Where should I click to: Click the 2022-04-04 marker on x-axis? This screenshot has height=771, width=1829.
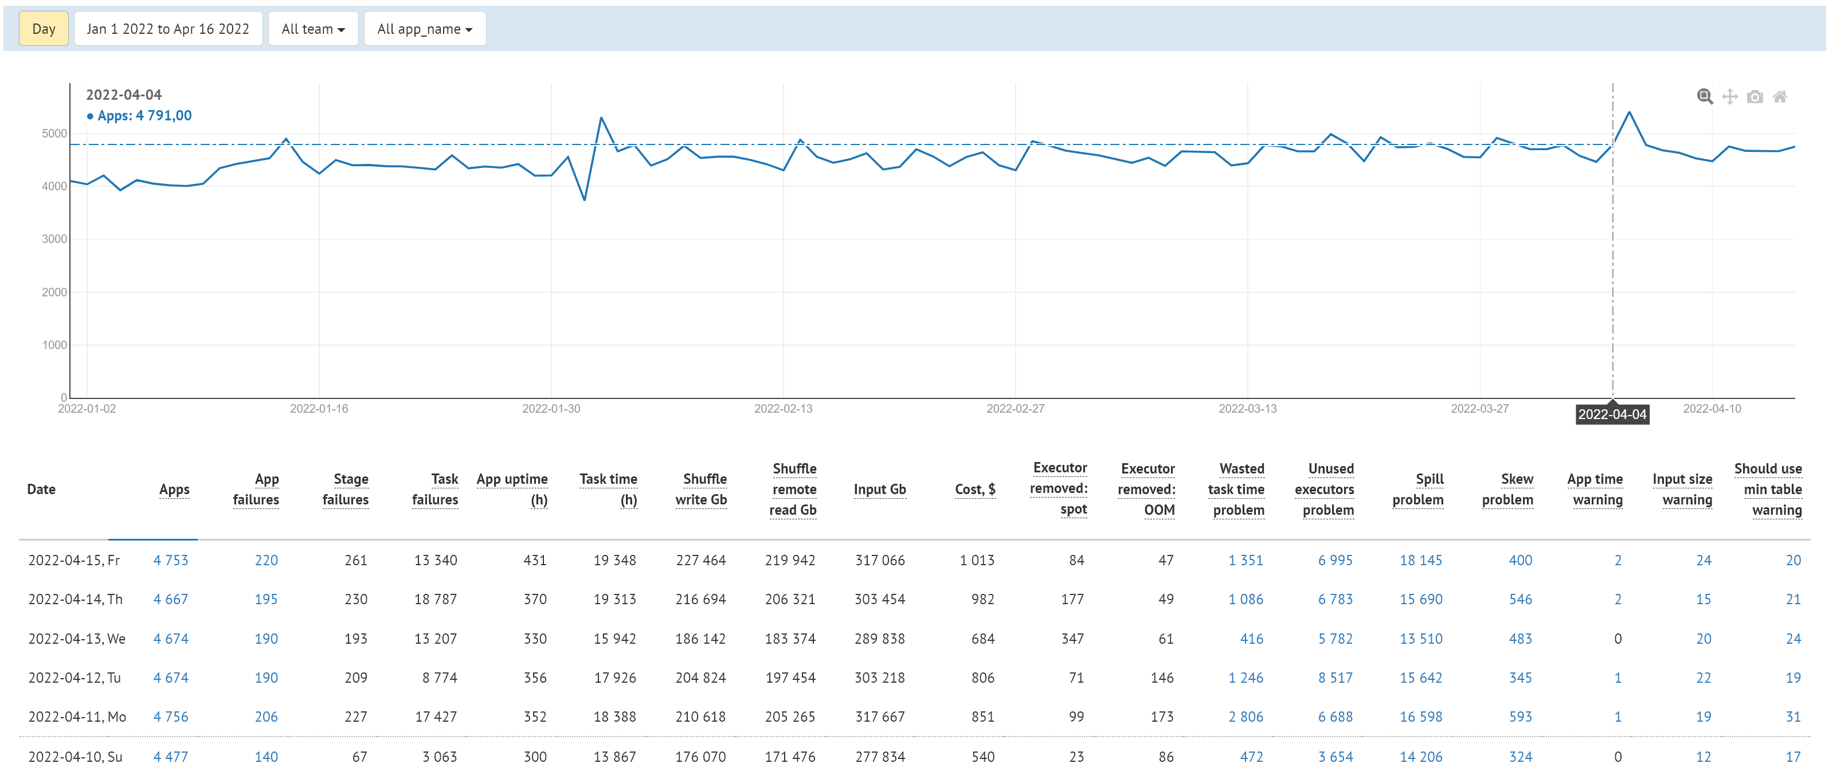[x=1612, y=414]
